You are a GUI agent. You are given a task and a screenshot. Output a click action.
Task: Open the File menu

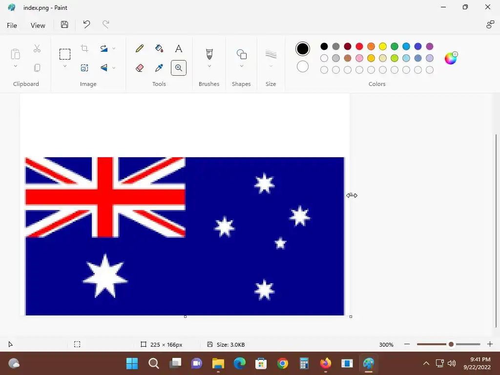tap(12, 25)
